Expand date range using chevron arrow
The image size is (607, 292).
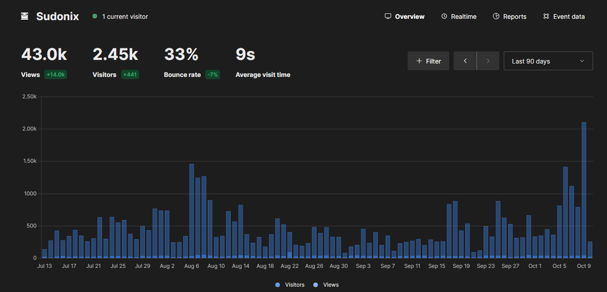click(x=582, y=61)
